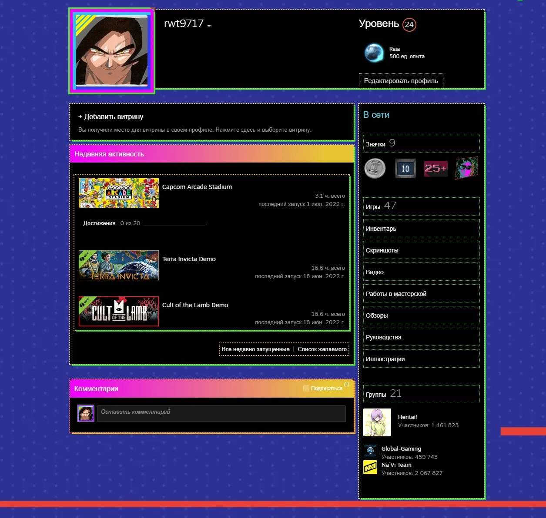Select the "10" years of service badge
Screen dimensions: 546x518
(405, 169)
